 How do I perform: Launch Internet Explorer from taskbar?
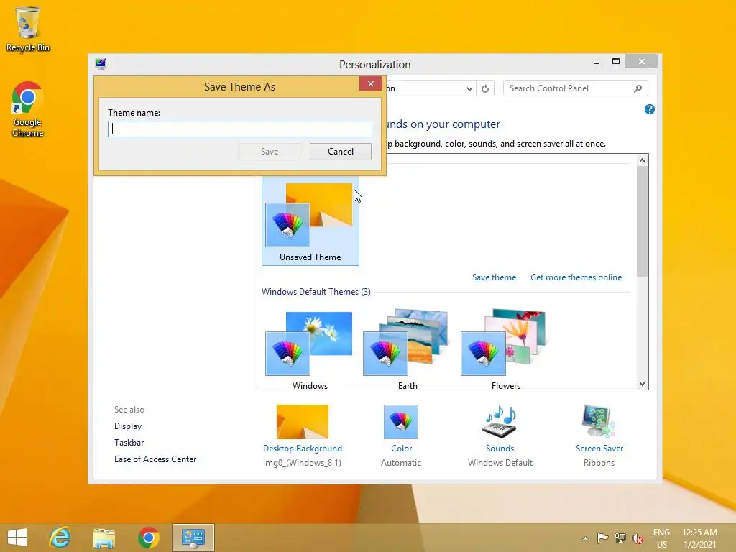(60, 538)
